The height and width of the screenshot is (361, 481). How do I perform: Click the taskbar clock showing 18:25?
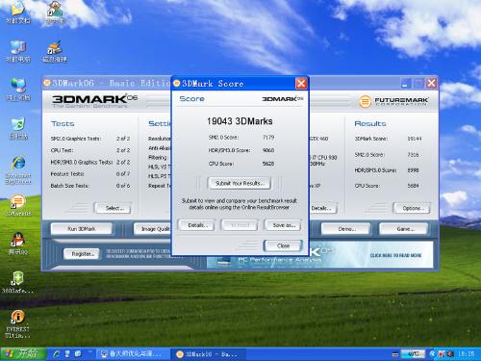[x=467, y=354]
